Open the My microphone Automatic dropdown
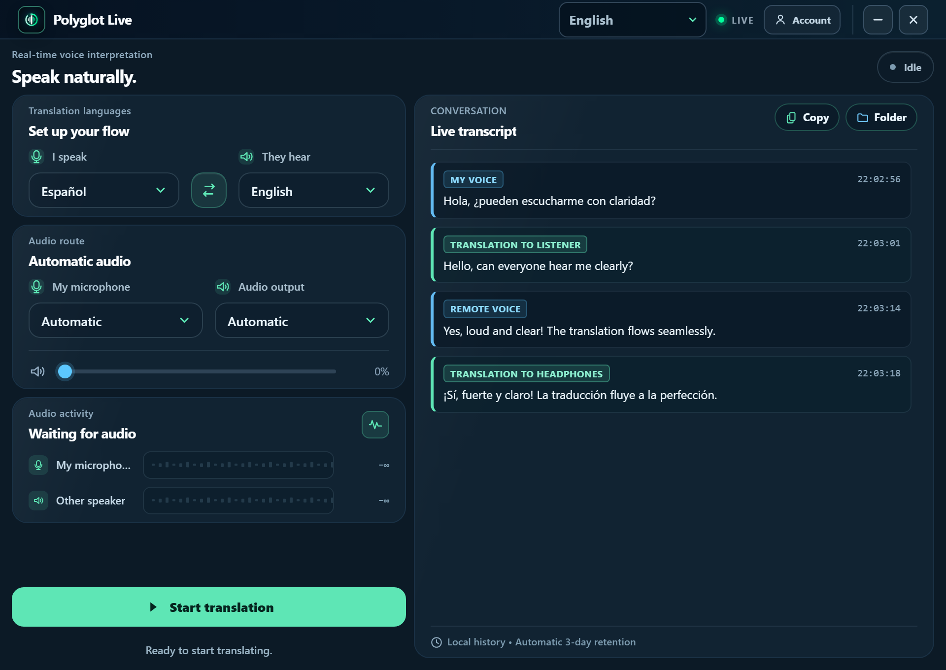Screen dimensions: 946x670 click(116, 320)
